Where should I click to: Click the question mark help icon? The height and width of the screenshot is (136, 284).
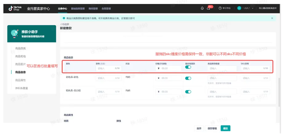click(220, 8)
